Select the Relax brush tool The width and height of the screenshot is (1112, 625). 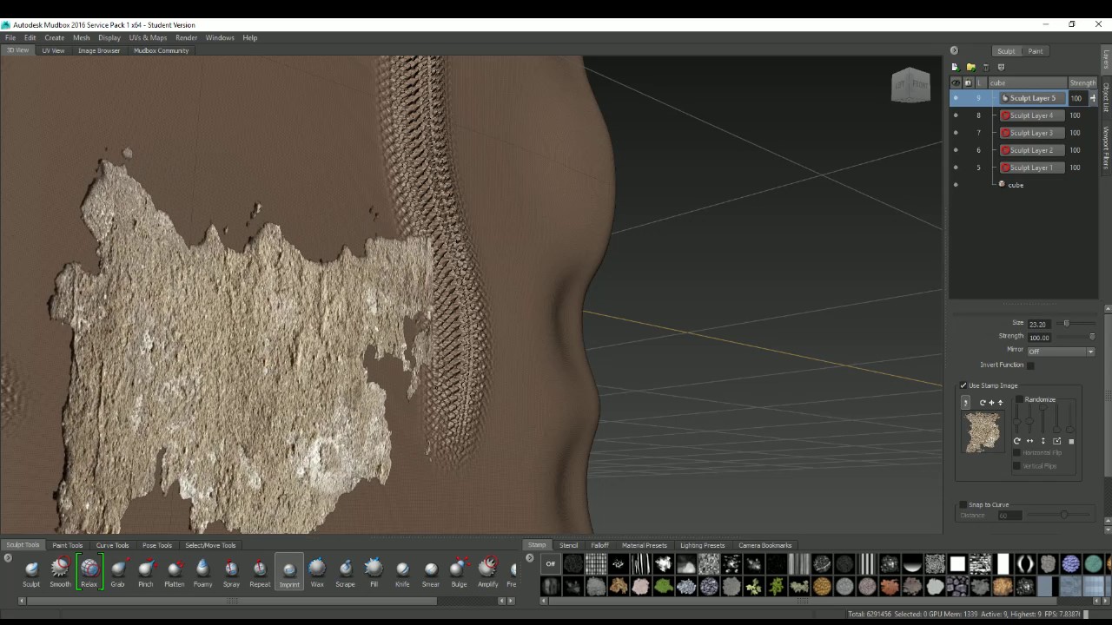(89, 572)
